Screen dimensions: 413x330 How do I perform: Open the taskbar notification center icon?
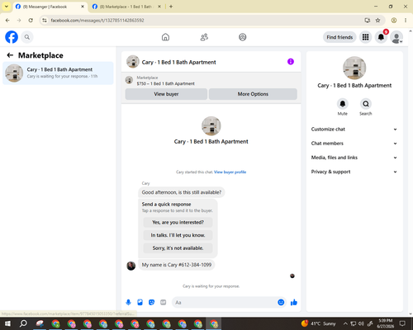[x=402, y=323]
